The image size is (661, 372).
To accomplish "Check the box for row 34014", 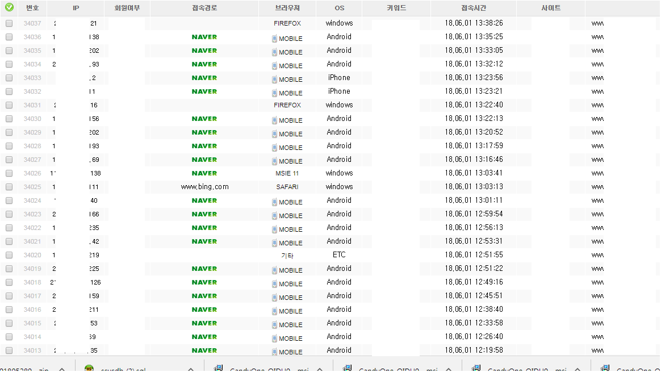I will pyautogui.click(x=9, y=337).
